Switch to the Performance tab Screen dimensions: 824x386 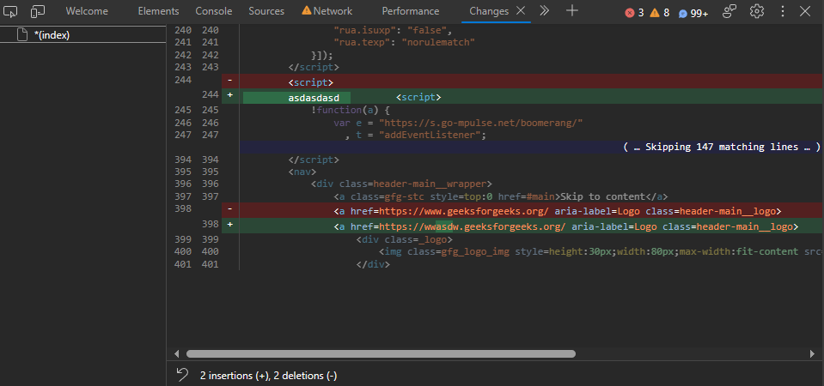tap(410, 11)
